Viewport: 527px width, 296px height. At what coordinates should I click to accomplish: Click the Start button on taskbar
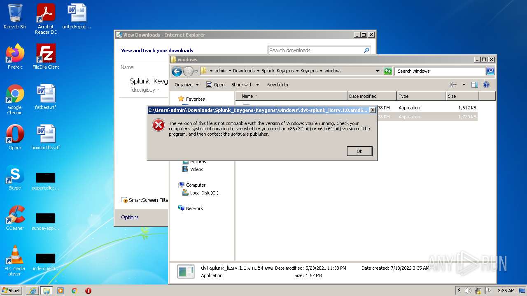click(x=12, y=290)
